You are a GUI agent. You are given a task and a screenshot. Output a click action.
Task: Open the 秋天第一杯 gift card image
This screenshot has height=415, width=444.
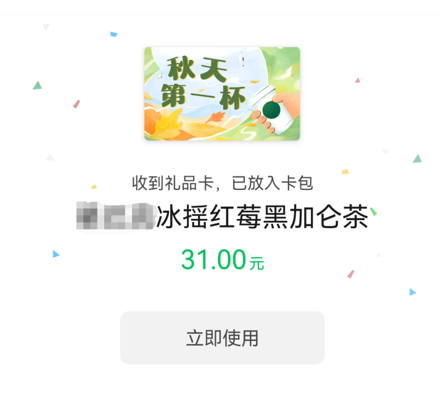222,94
